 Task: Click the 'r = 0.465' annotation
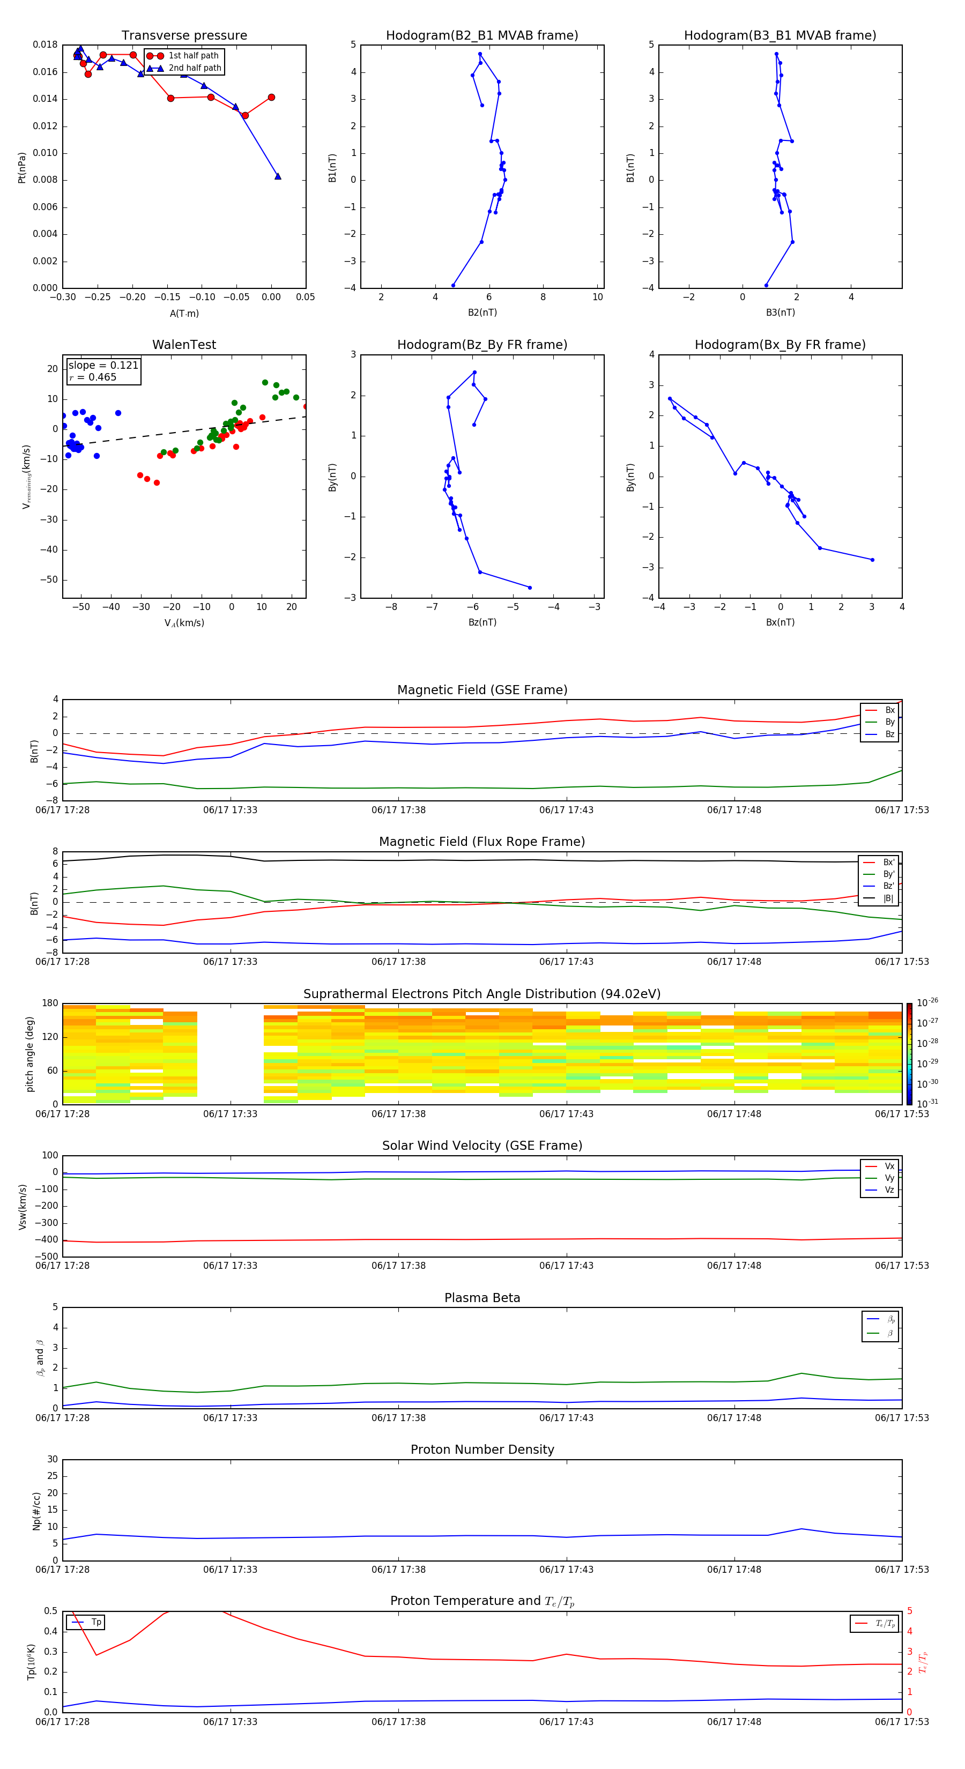pos(93,377)
